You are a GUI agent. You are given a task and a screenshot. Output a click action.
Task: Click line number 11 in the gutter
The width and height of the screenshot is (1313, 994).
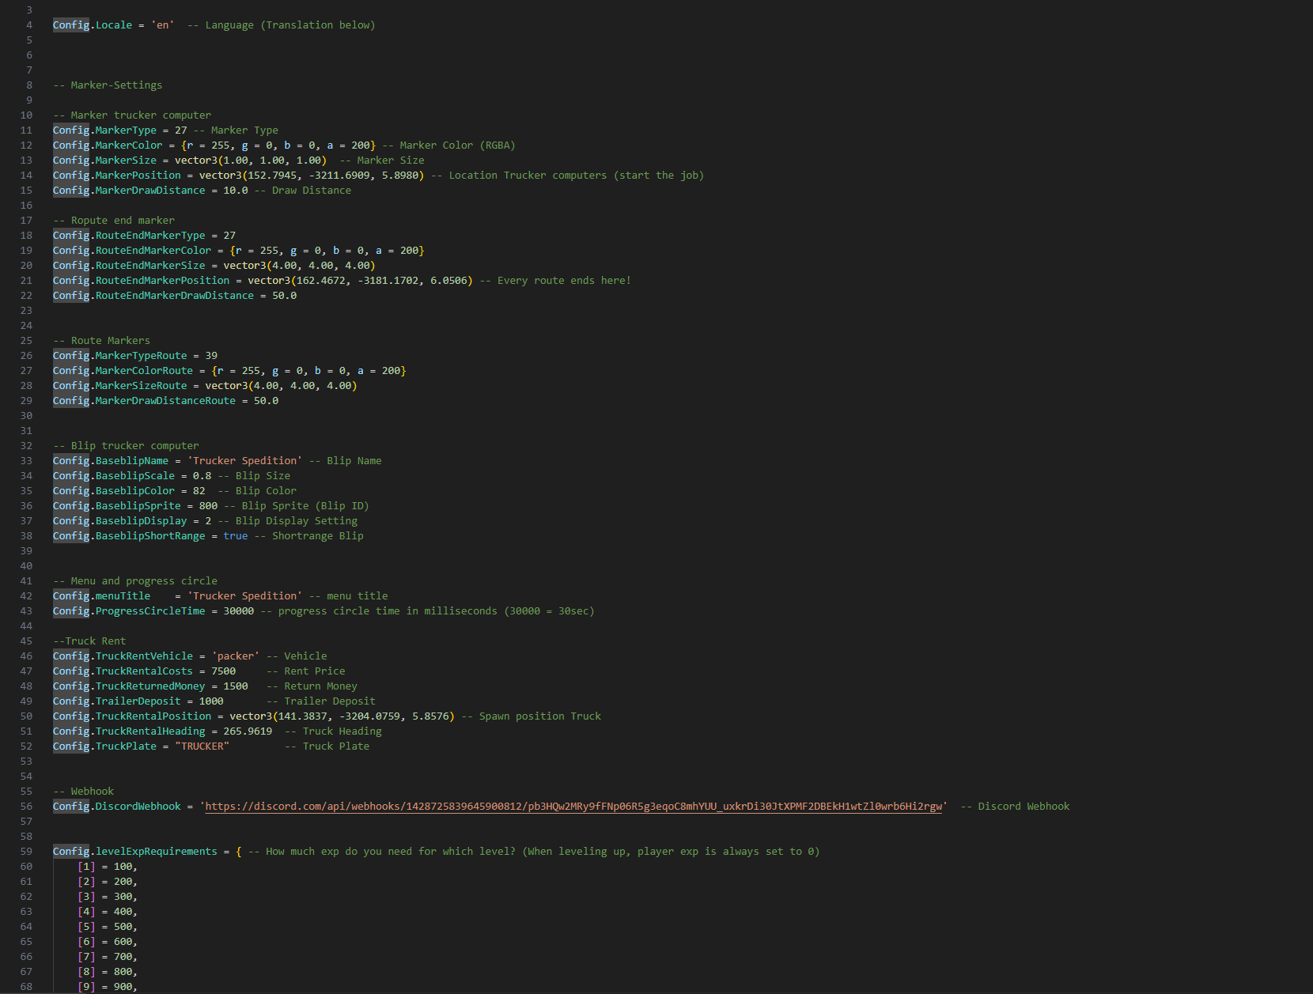[x=26, y=130]
